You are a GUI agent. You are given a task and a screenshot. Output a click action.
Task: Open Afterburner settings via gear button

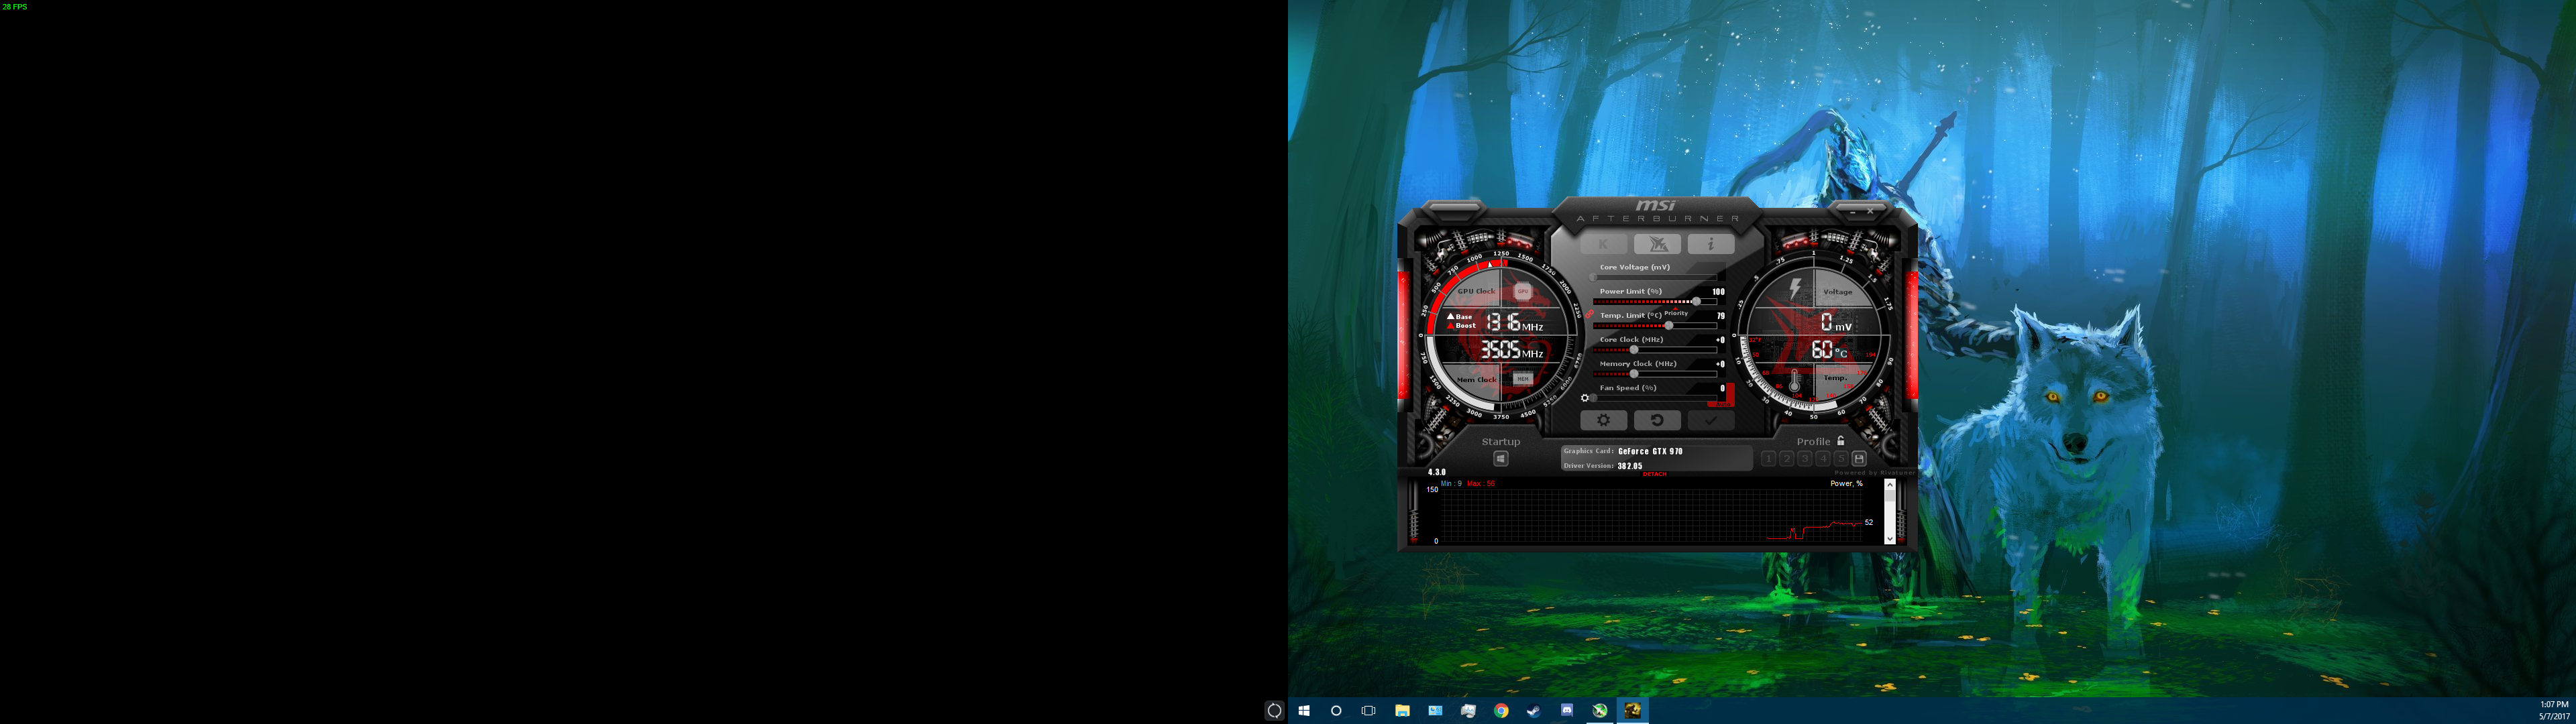coord(1603,420)
